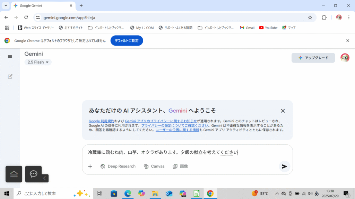Open a new browser tab
This screenshot has height=199, width=355.
pyautogui.click(x=81, y=6)
